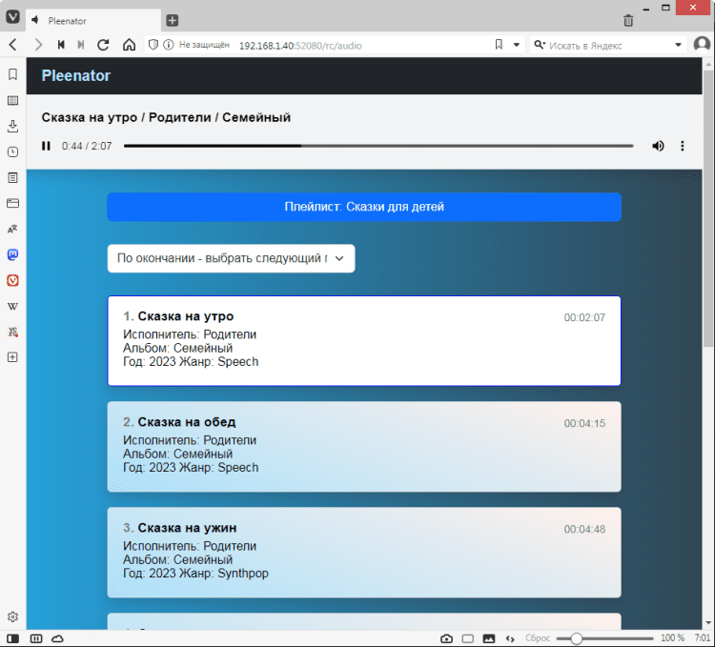Open the History panel in sidebar
This screenshot has width=715, height=647.
[12, 152]
